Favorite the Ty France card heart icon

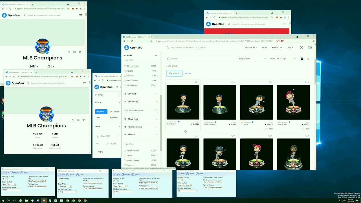270,82
